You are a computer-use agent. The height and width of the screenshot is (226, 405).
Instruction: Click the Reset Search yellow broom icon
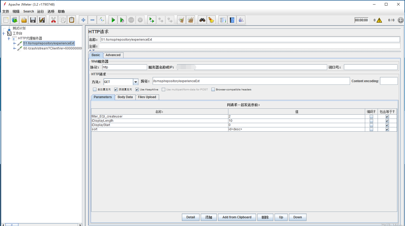(x=211, y=20)
